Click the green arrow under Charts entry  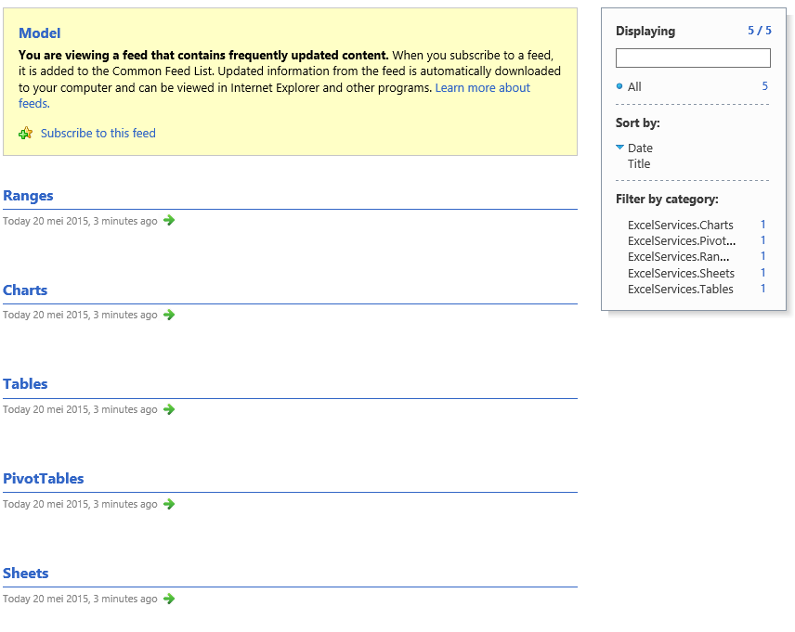pyautogui.click(x=169, y=315)
